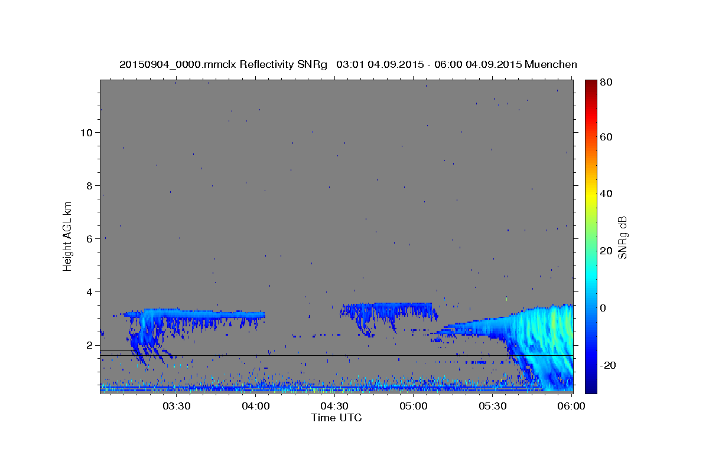Click the dark red top of the colorbar
The width and height of the screenshot is (709, 472).
[x=591, y=84]
